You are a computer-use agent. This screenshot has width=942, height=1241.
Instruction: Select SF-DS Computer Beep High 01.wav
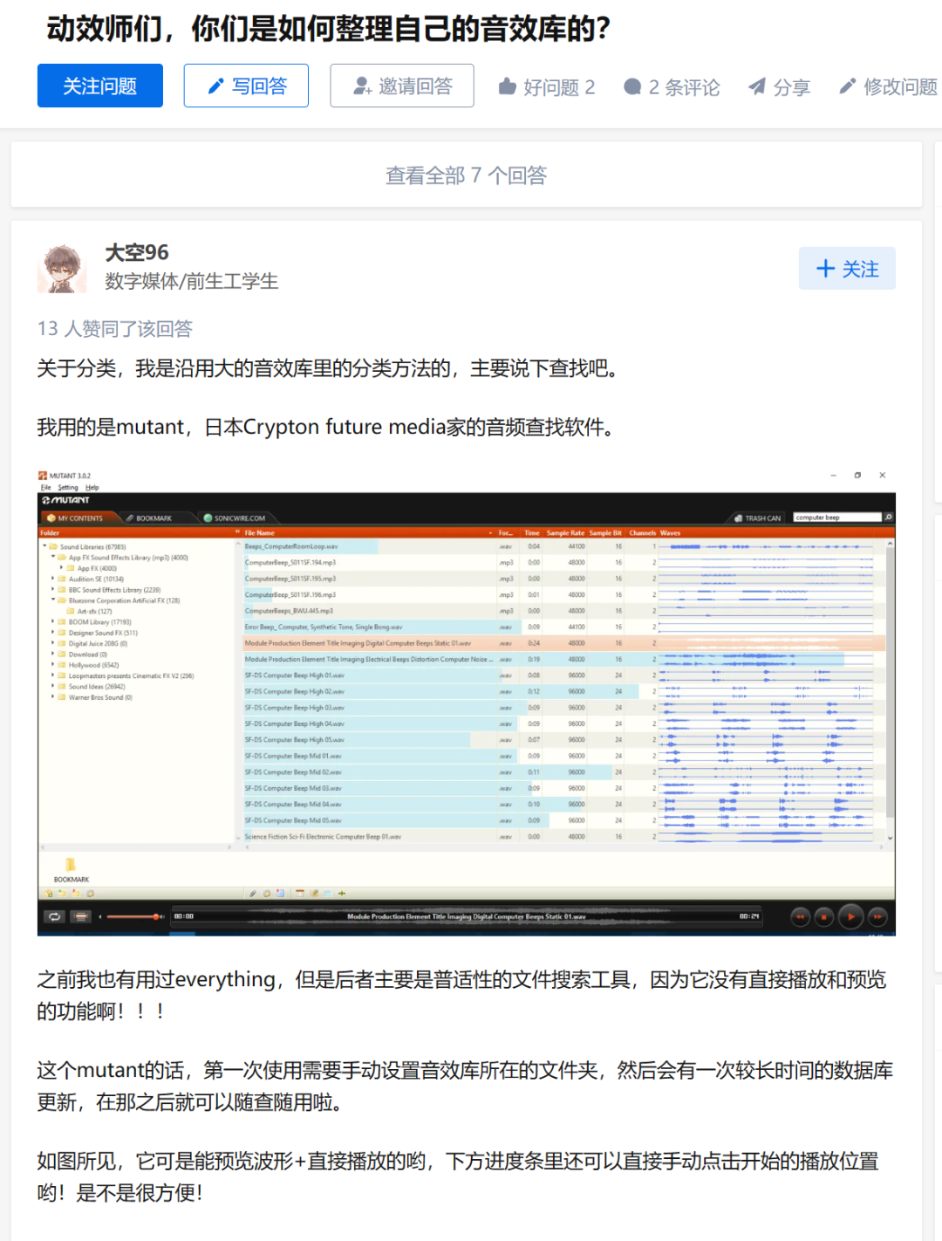click(563, 675)
